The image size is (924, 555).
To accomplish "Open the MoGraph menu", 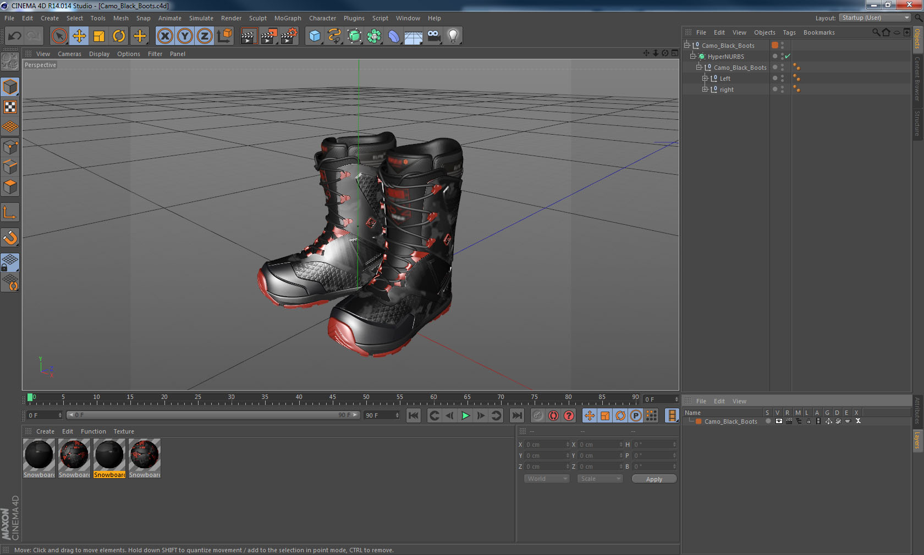I will pos(288,18).
